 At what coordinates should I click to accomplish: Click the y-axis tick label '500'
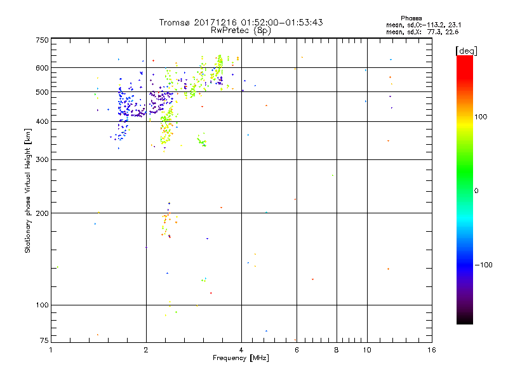[x=42, y=92]
